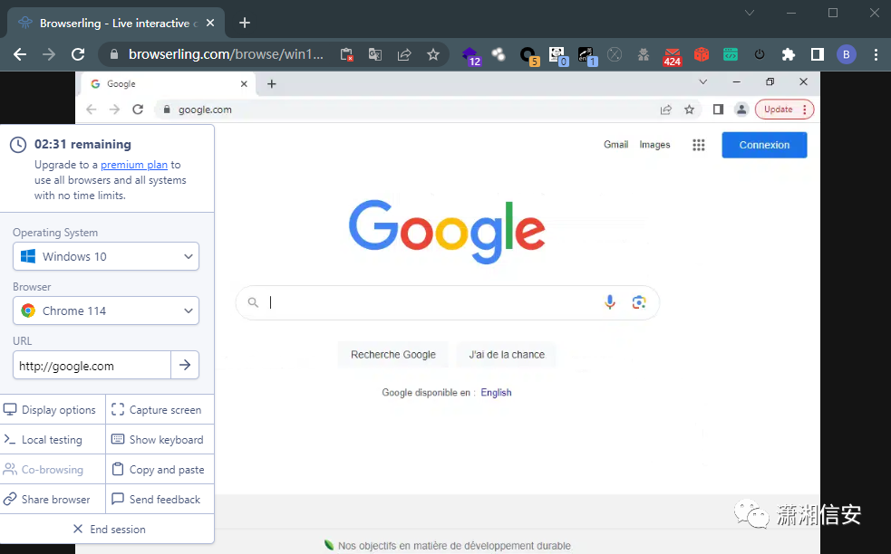Open the outer browser tab search chevron

tap(750, 13)
